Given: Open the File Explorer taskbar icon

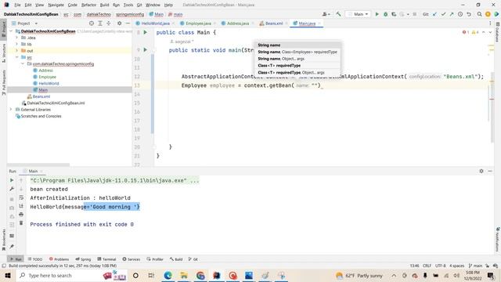Looking at the screenshot, I should (184, 275).
